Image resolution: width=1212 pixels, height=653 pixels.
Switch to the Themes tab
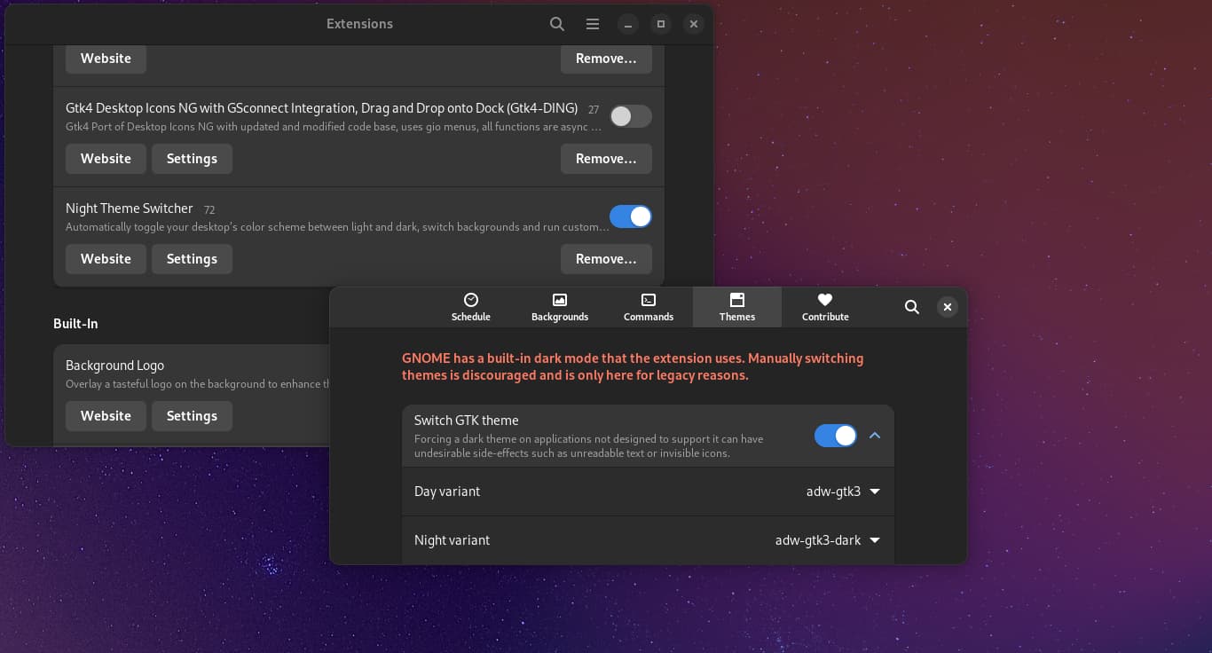click(x=737, y=307)
